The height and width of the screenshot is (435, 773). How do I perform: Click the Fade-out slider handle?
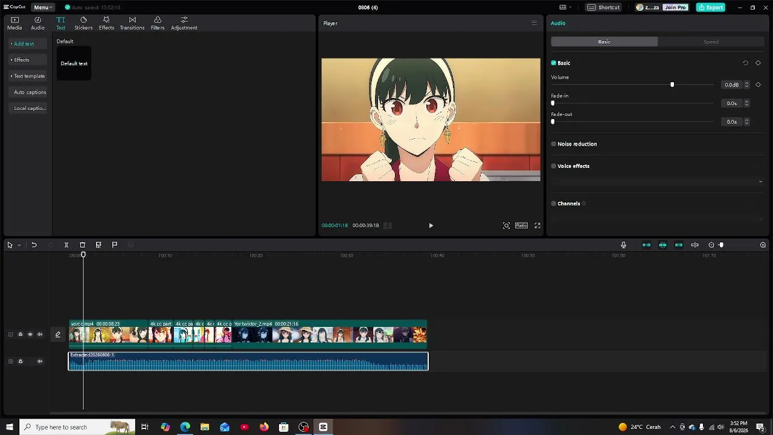(553, 122)
